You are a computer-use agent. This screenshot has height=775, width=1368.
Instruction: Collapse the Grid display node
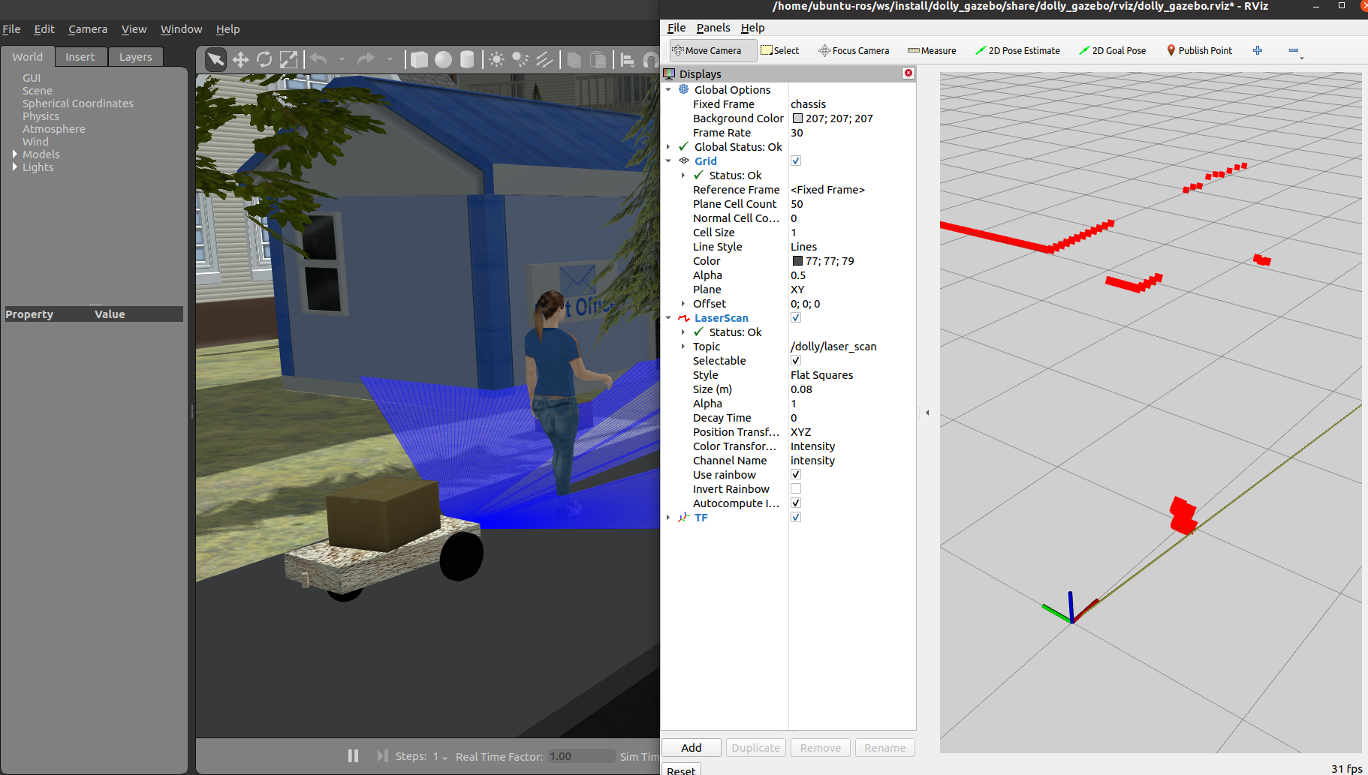click(x=668, y=161)
